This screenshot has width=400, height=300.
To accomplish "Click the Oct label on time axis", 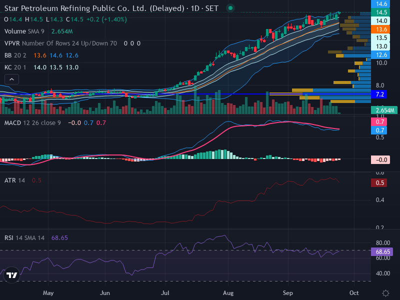I will click(x=354, y=293).
